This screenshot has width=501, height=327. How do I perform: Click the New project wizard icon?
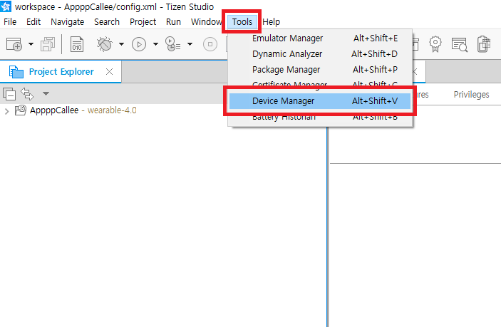coord(14,44)
